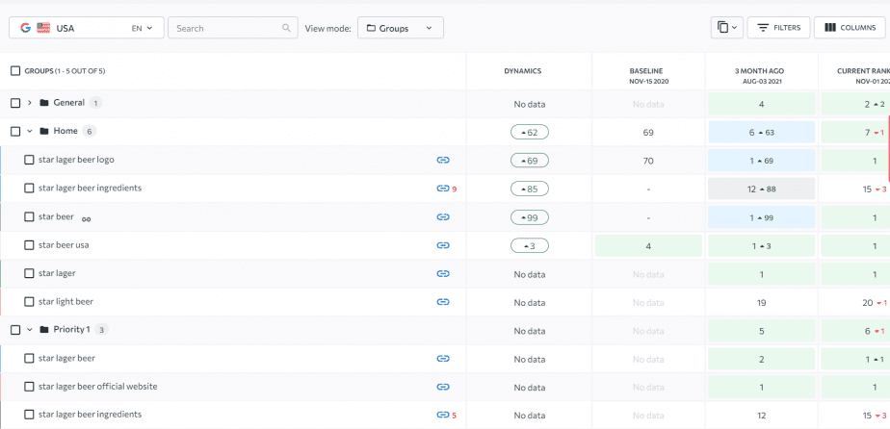This screenshot has height=429, width=890.
Task: Click the green baseline cell 4
Action: [649, 246]
